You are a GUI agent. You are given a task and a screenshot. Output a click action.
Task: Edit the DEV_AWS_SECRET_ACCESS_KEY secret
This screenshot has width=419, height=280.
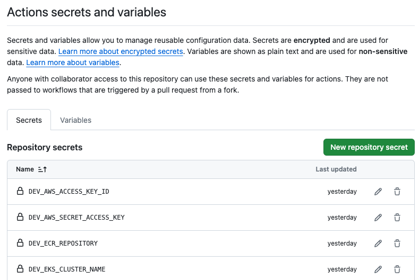378,218
